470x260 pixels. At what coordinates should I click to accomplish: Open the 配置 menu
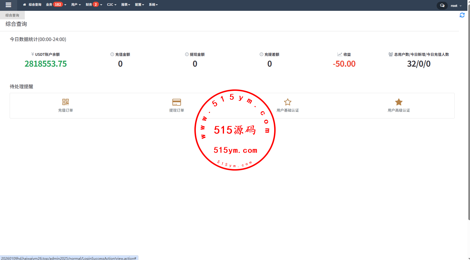tap(139, 5)
